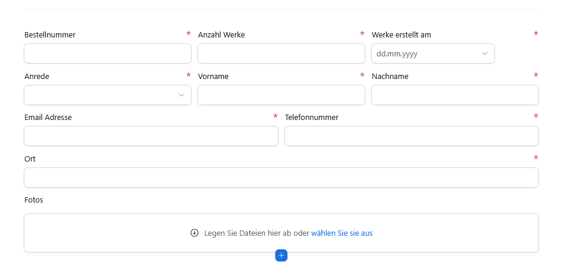
Task: Expand the Anrede dropdown arrow
Action: pyautogui.click(x=181, y=95)
